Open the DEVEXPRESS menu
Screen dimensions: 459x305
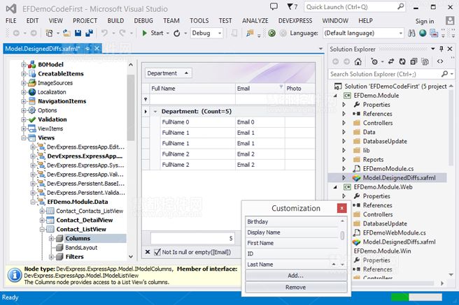295,21
